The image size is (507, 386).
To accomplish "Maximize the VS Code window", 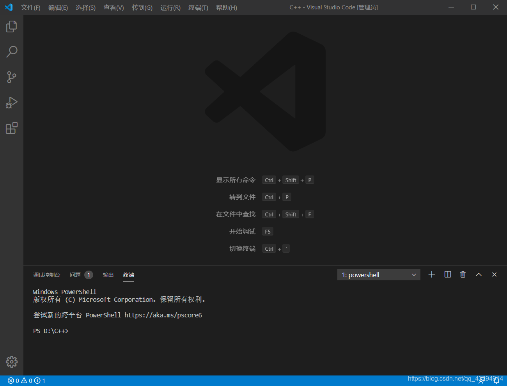I will [x=473, y=7].
